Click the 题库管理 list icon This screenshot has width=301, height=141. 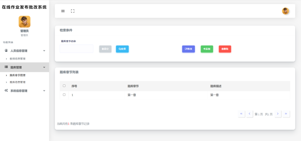tap(6, 67)
